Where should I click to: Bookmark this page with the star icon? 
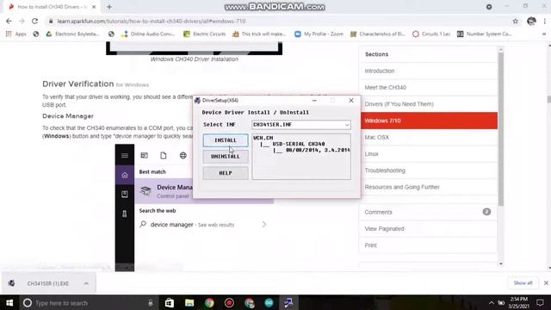tap(515, 21)
